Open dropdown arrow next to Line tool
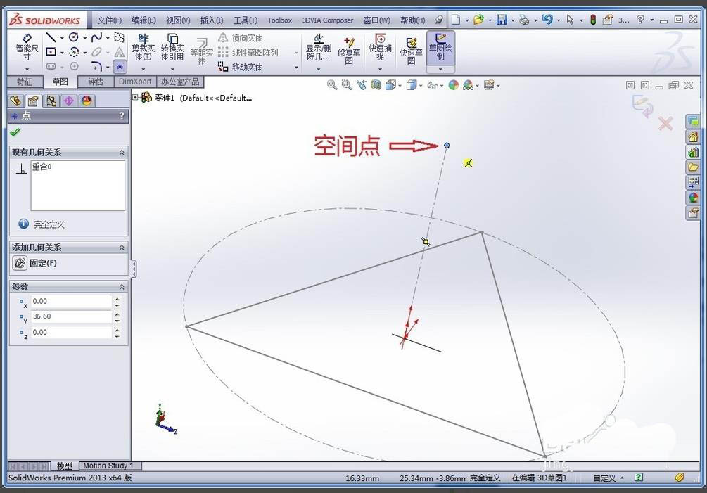 pyautogui.click(x=62, y=38)
